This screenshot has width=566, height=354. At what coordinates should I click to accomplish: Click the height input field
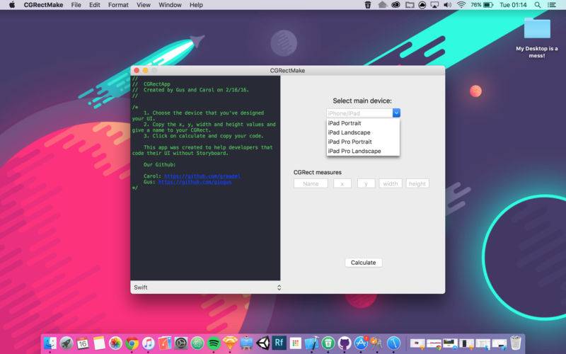(x=417, y=183)
